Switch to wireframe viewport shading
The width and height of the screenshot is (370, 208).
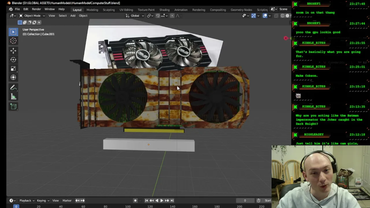(282, 16)
